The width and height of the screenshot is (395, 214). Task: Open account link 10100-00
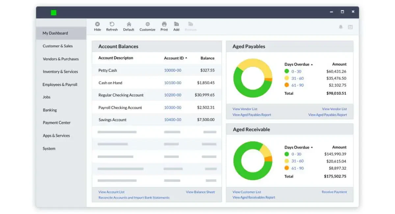(173, 83)
